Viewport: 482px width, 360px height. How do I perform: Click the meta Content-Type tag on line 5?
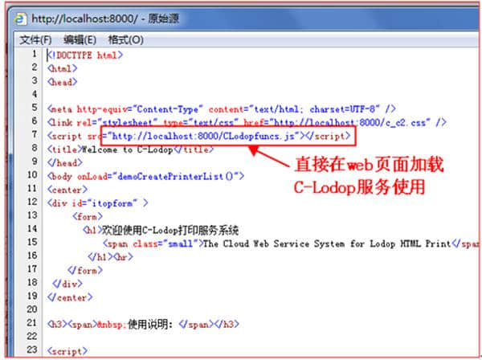tap(222, 109)
